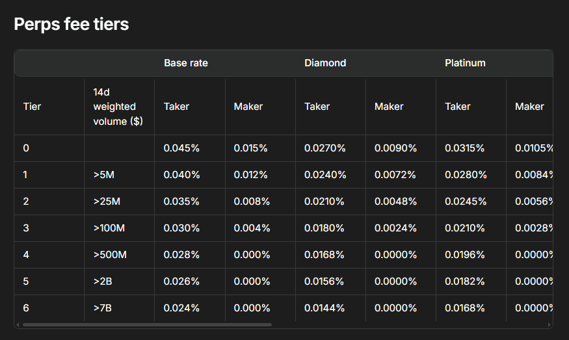Click the 0.0072% Diamond maker rate cell
This screenshot has width=569, height=340.
(395, 175)
